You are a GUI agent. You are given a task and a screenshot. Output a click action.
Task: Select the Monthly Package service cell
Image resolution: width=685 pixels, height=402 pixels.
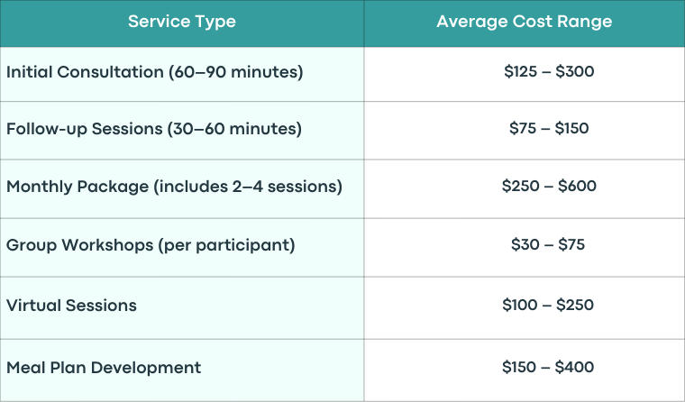[182, 188]
